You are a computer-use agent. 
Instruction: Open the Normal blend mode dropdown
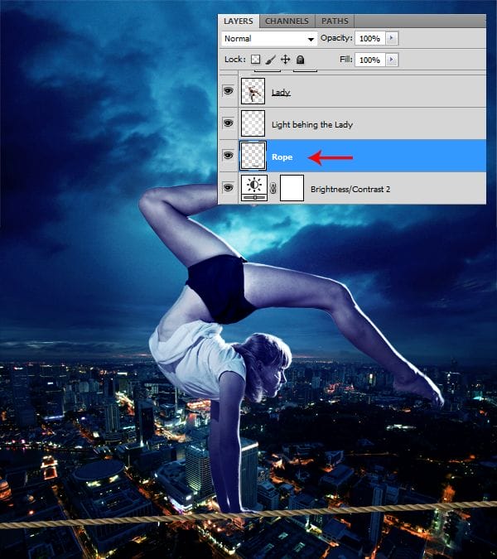point(269,38)
